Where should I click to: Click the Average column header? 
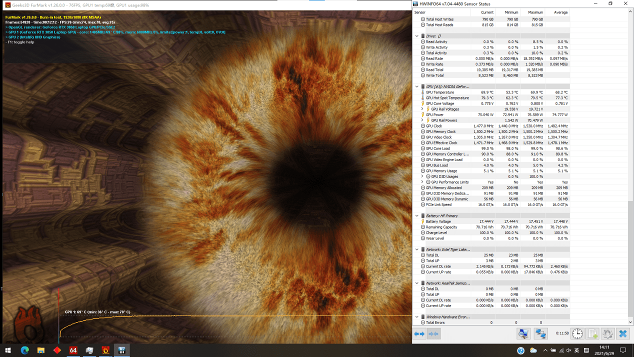click(x=557, y=12)
